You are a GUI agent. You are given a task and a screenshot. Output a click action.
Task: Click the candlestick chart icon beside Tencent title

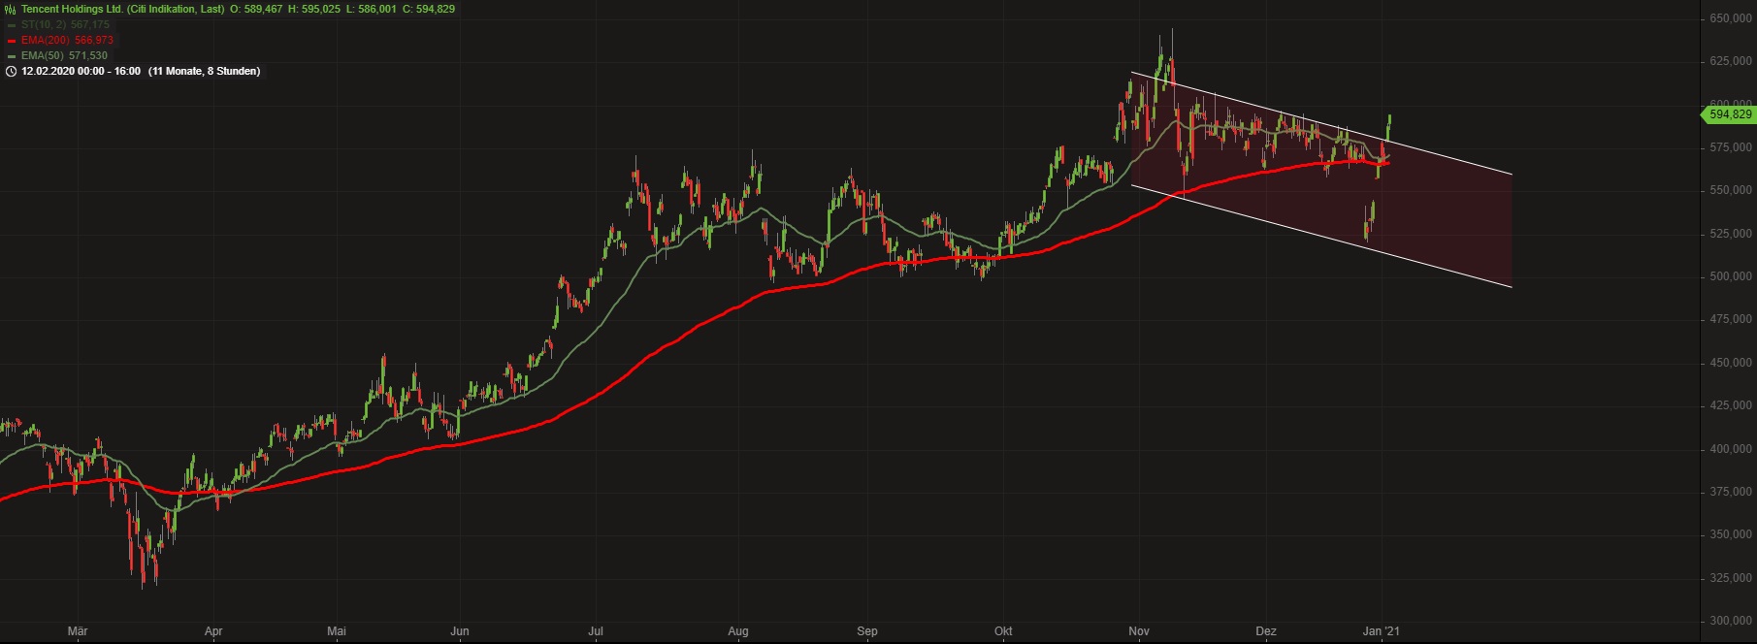pos(11,9)
